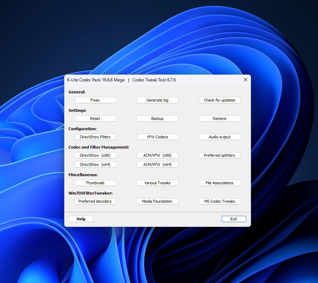Screen dimensions: 318x283
Task: Configure DirectShow Filters
Action: tap(95, 137)
